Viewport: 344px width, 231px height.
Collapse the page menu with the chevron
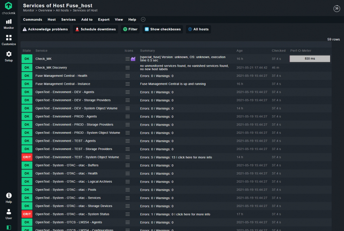pos(143,19)
